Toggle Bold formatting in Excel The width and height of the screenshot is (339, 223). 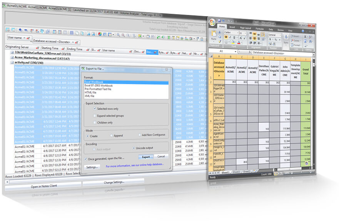226,37
